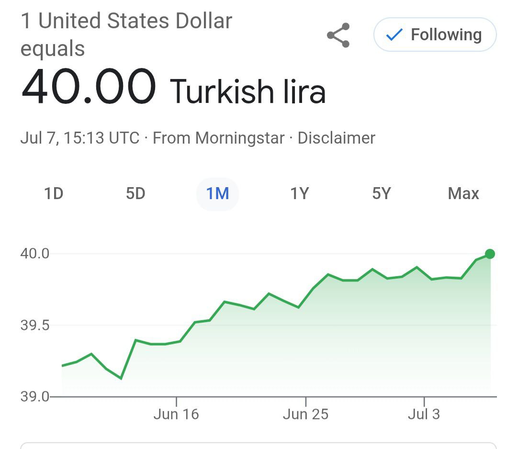
Task: Switch to the 5Y chart view
Action: [x=382, y=193]
